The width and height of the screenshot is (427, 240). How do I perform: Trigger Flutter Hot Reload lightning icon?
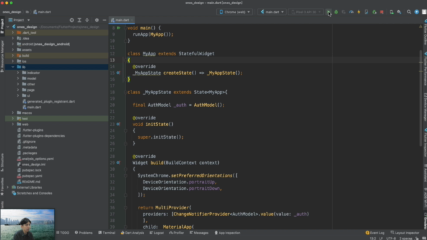point(359,12)
